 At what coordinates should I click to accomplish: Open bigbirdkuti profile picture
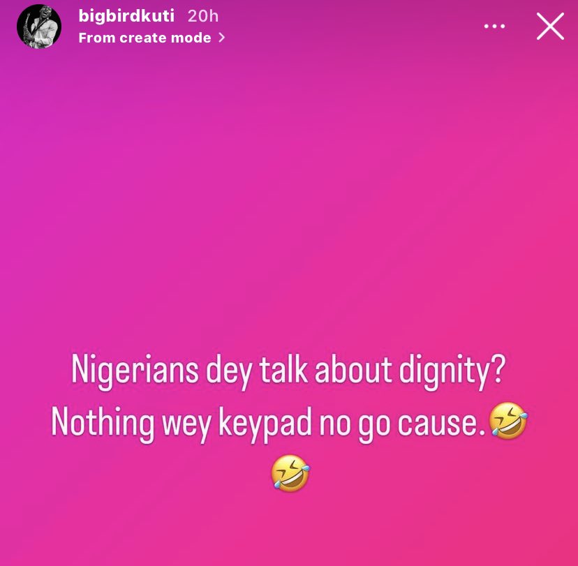click(39, 27)
